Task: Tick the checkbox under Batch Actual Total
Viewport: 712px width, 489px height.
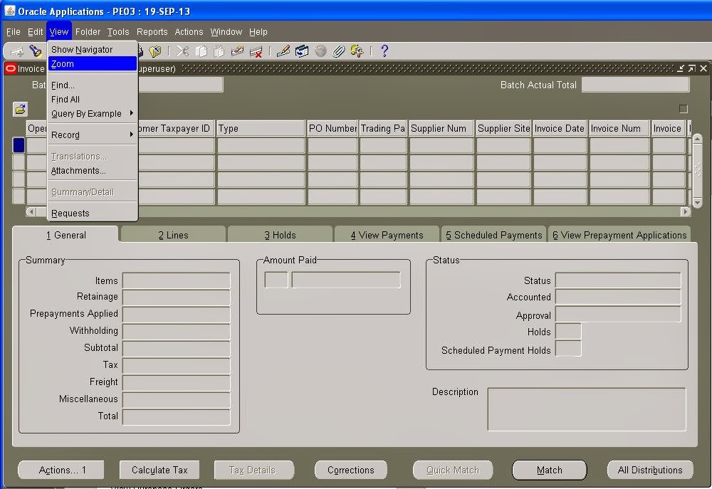Action: [684, 109]
